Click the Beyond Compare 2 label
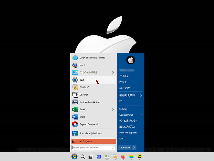Viewport: 214px width, 161px height. [x=89, y=124]
